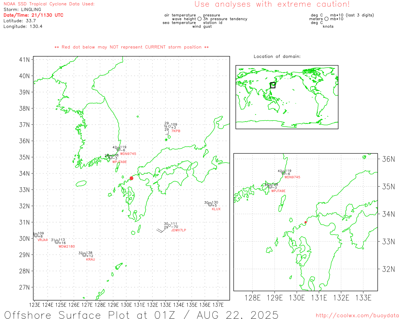Click the JDWV7LP wind barb symbol
The width and height of the screenshot is (399, 319).
161,231
